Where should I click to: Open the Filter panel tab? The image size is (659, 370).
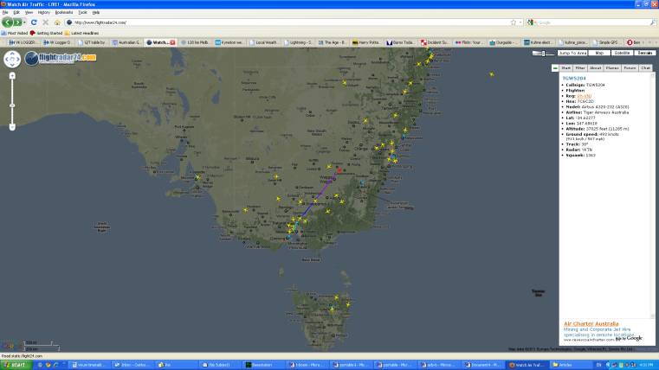coord(580,68)
